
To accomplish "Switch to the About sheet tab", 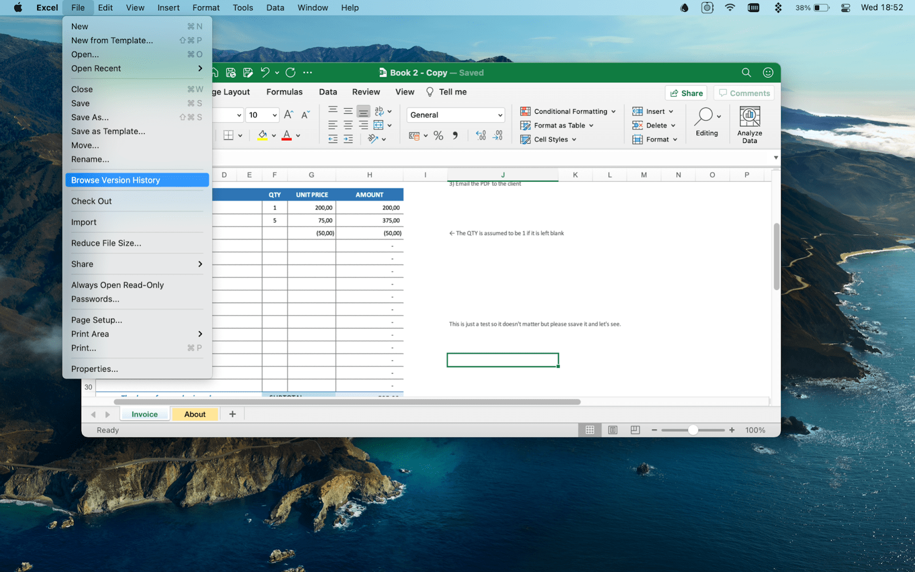I will 195,414.
